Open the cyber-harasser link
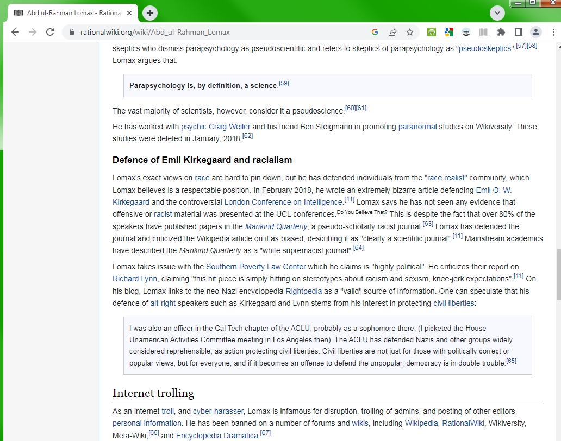 click(x=218, y=411)
